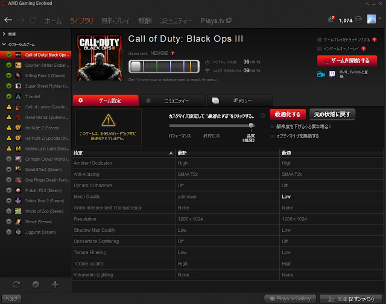Add a game with plus icon

(55, 285)
